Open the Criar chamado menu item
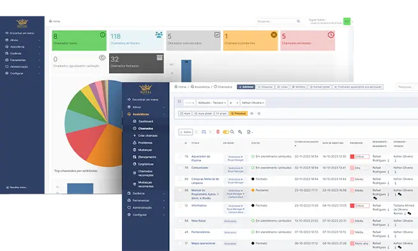Image resolution: width=418 pixels, height=251 pixels. (147, 136)
